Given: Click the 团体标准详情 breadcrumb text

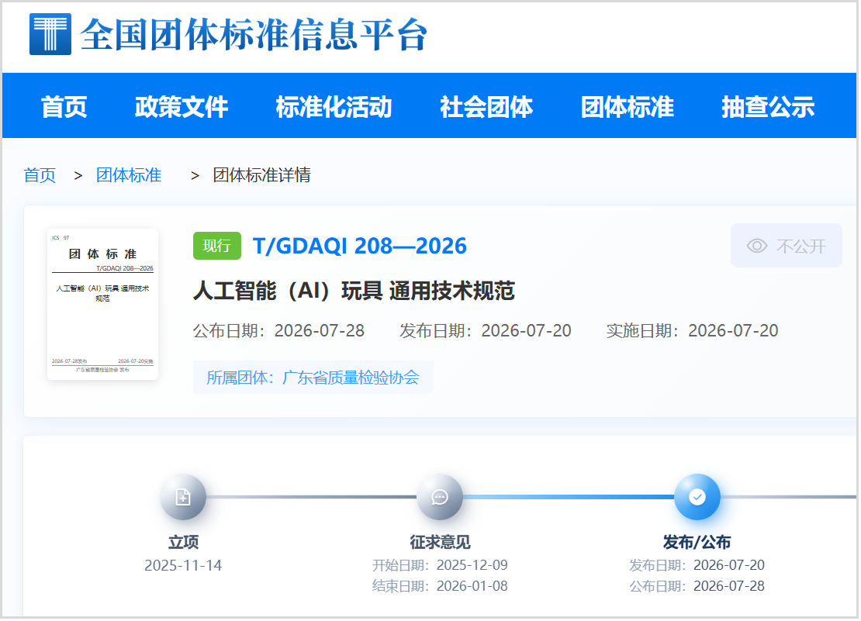Looking at the screenshot, I should (262, 175).
